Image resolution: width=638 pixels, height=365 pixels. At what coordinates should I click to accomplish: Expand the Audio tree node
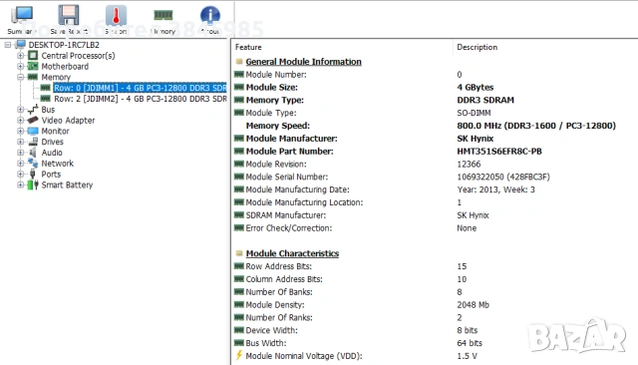[20, 153]
